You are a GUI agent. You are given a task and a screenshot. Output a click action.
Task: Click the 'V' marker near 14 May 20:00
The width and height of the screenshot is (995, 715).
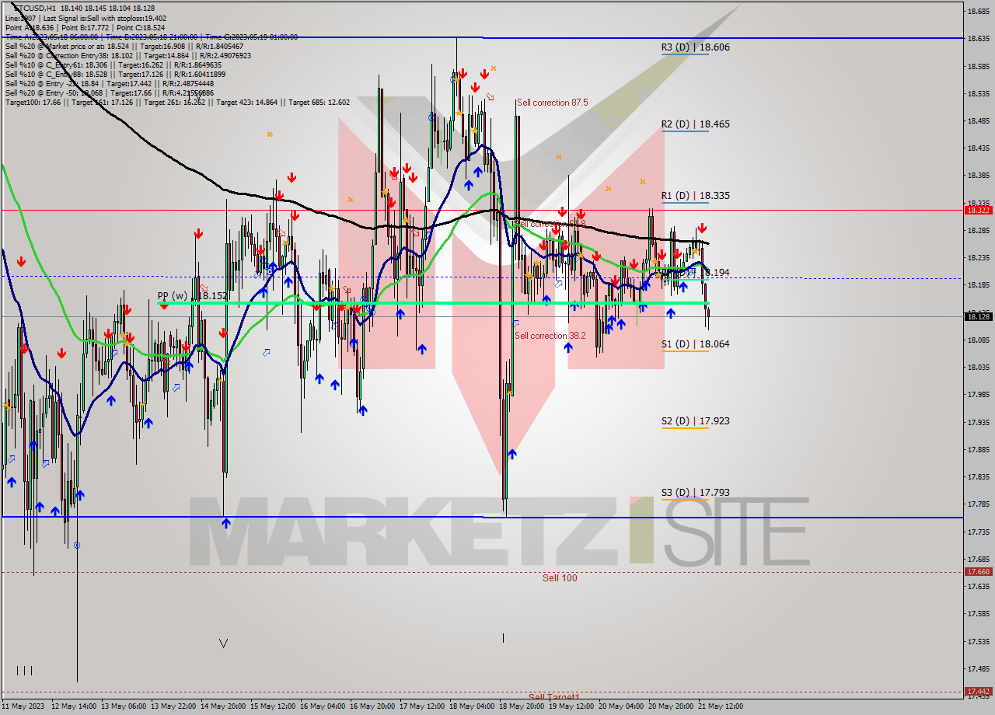coord(224,643)
